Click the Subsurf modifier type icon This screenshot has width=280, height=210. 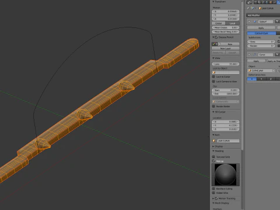[x=255, y=22]
